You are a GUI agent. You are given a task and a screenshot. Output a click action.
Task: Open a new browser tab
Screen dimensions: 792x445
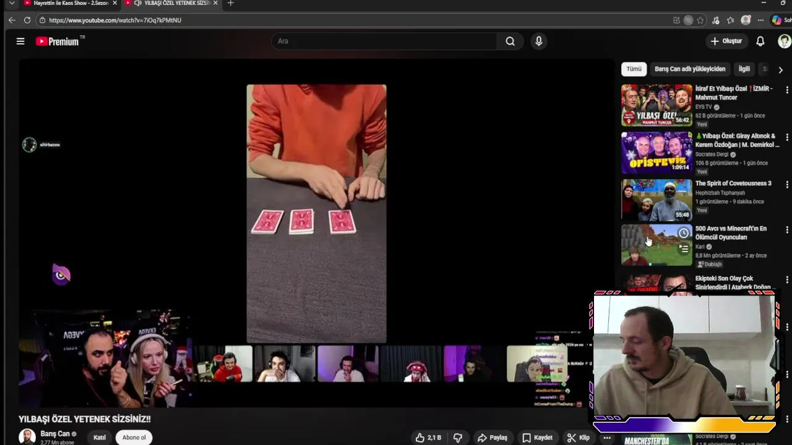[x=230, y=3]
